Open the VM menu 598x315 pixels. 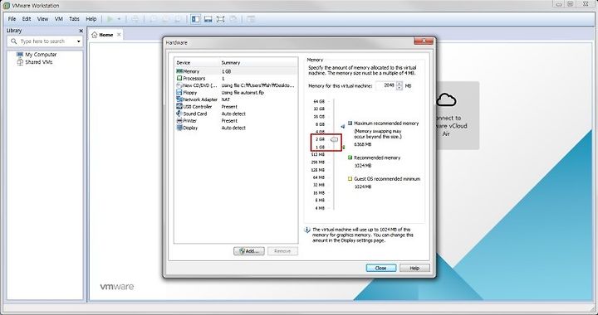pyautogui.click(x=59, y=19)
